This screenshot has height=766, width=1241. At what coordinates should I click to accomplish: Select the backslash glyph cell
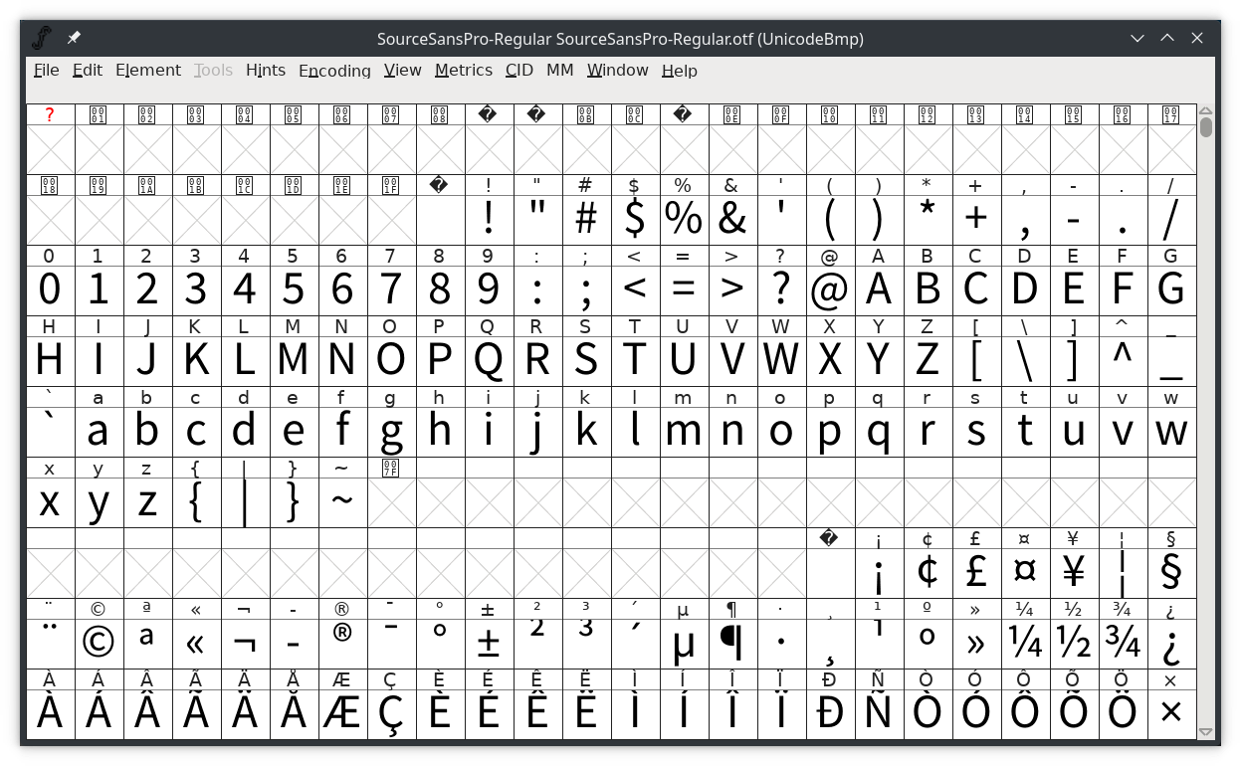tap(1025, 361)
